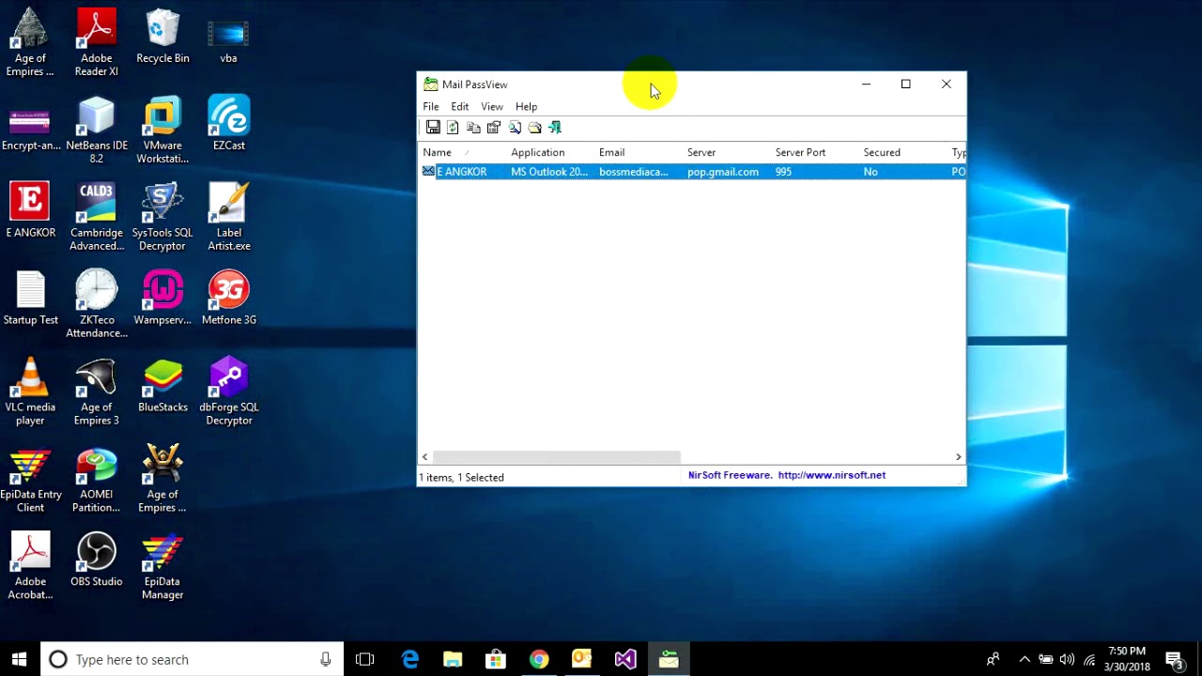
Task: Select the VMware Workstation desktop icon
Action: (162, 130)
